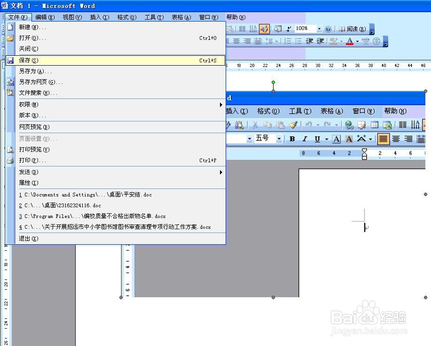
Task: Expand the 权限 (Permission) submenu
Action: [116, 105]
